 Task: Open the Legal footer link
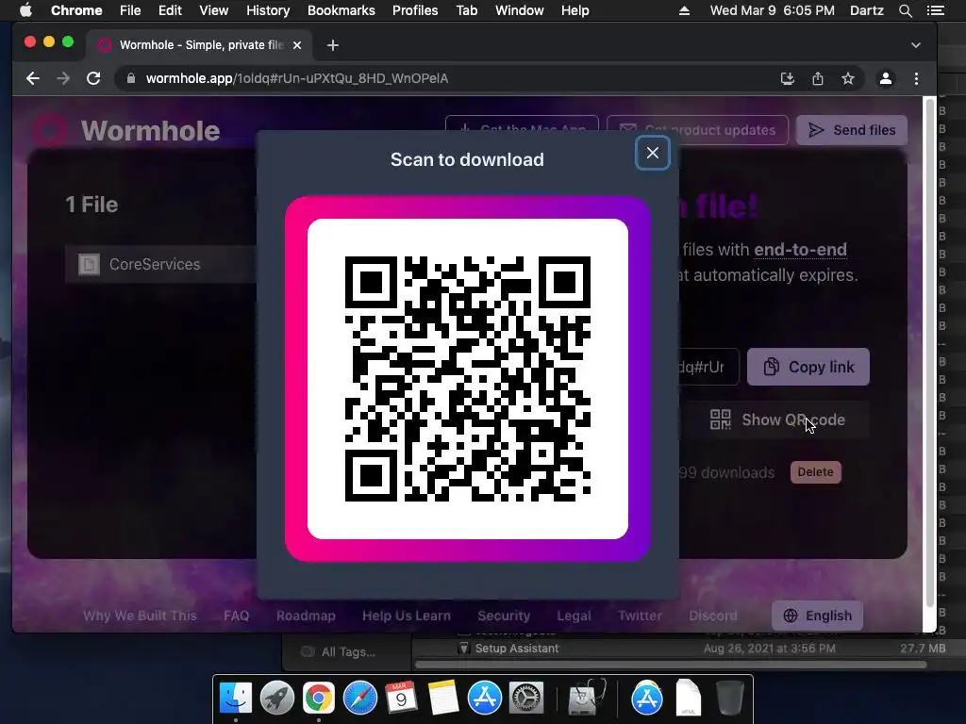pyautogui.click(x=575, y=616)
